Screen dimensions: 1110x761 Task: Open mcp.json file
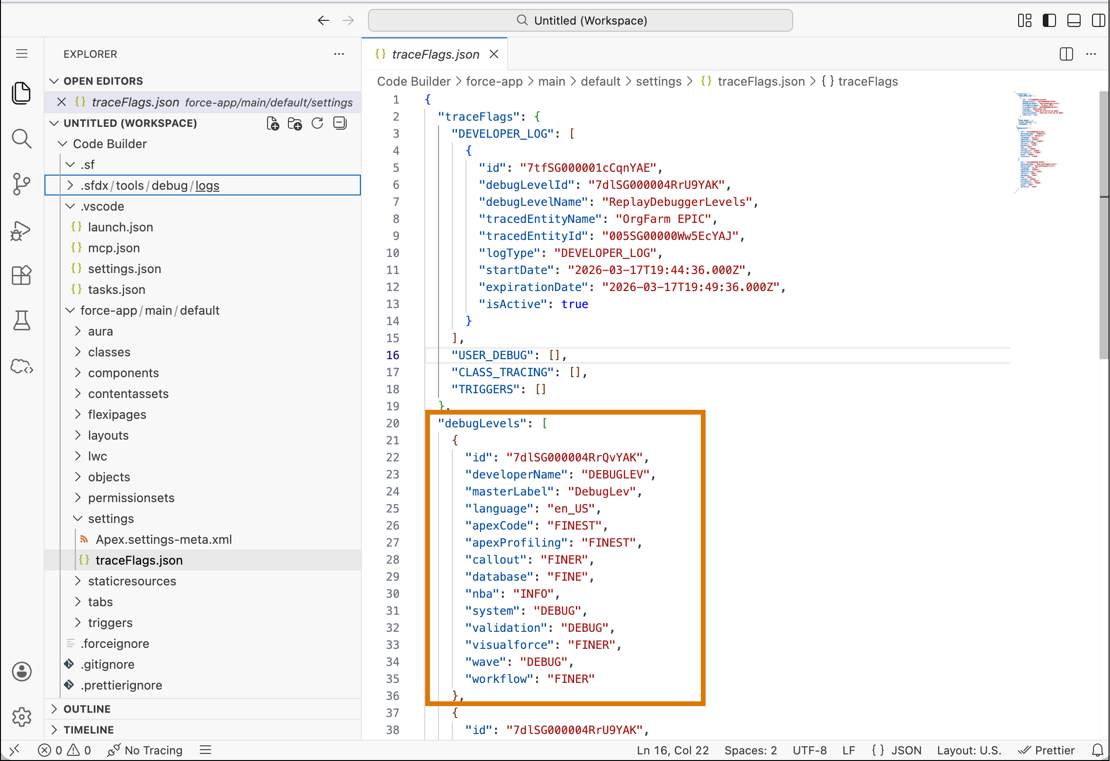tap(203, 248)
